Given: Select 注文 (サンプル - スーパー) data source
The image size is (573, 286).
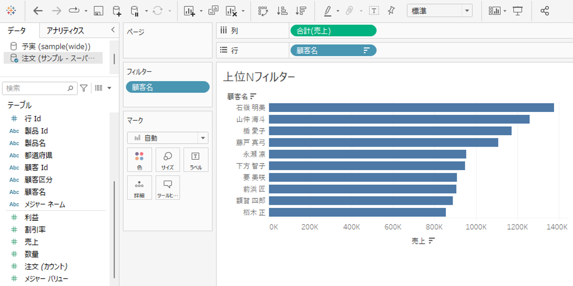Looking at the screenshot, I should 53,58.
